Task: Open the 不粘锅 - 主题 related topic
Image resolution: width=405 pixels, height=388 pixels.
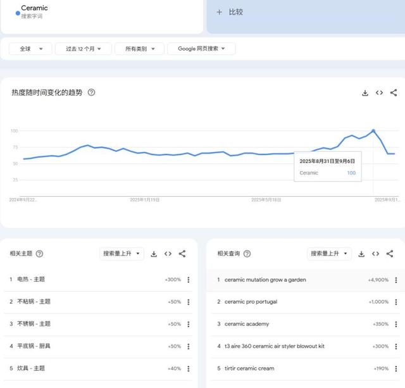Action: coord(34,301)
